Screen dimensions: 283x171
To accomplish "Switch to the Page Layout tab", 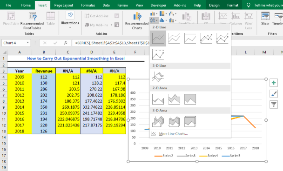I will 64,5.
